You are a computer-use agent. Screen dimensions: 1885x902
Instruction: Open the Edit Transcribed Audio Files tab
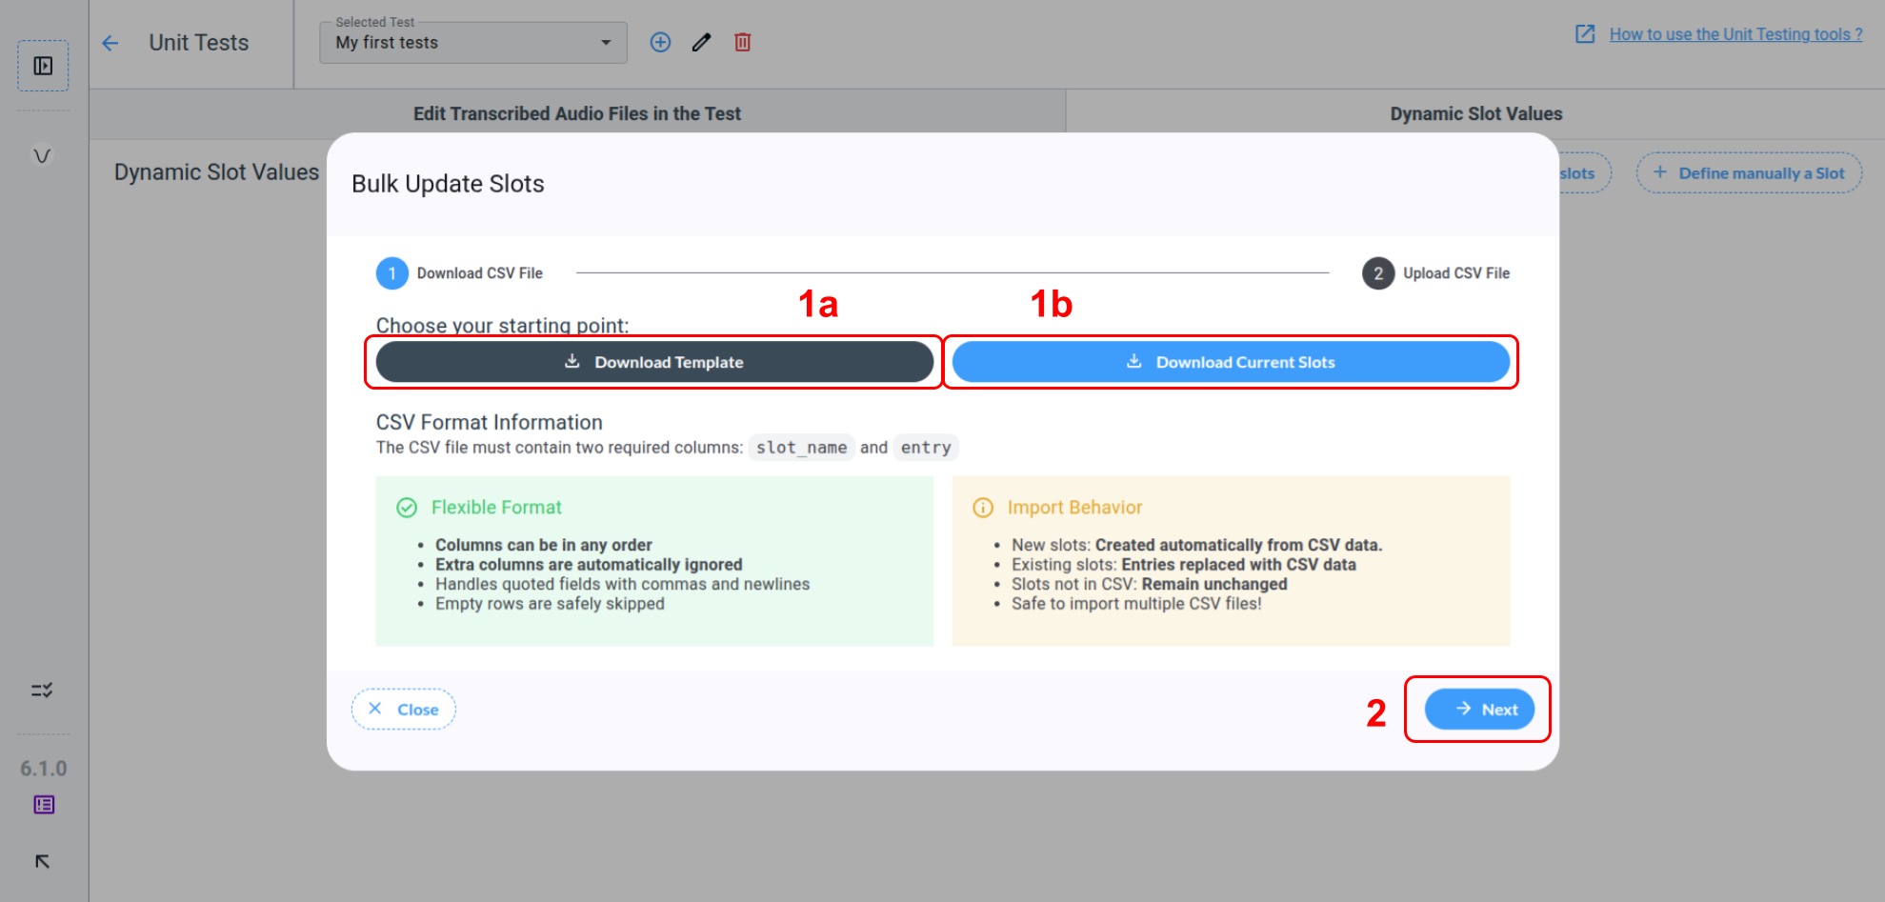pyautogui.click(x=576, y=112)
